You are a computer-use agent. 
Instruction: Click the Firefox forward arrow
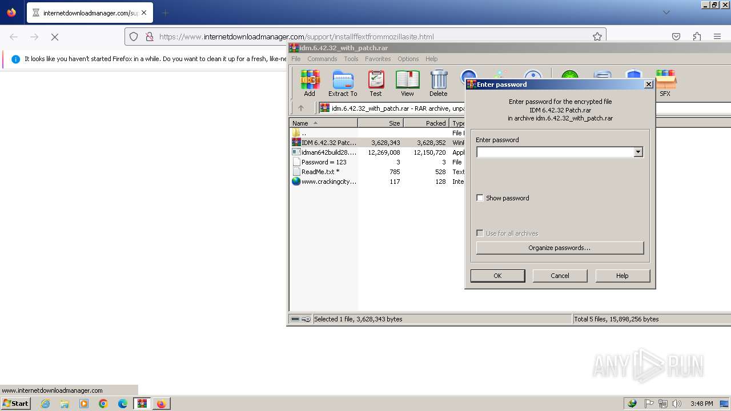coord(34,37)
